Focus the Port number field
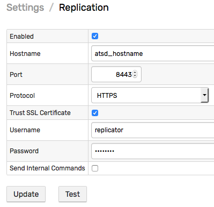Screen dimensions: 214x207 (x=116, y=74)
